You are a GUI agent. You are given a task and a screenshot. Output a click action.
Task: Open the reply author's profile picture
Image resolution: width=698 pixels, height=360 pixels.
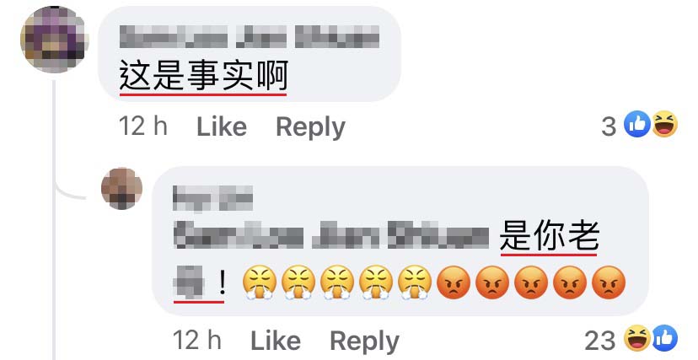point(121,189)
